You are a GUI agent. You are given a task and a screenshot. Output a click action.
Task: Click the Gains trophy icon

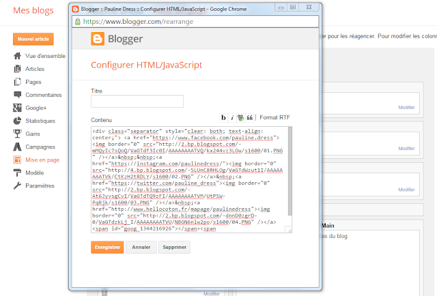[18, 134]
